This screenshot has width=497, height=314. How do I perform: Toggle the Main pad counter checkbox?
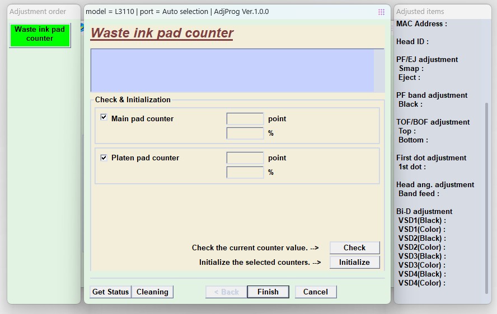tap(104, 117)
